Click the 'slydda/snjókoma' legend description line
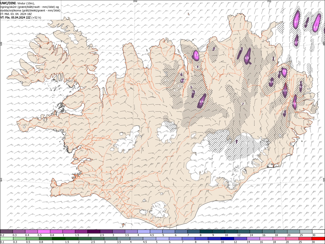Viewport: 325px width, 244px height. (x=30, y=10)
